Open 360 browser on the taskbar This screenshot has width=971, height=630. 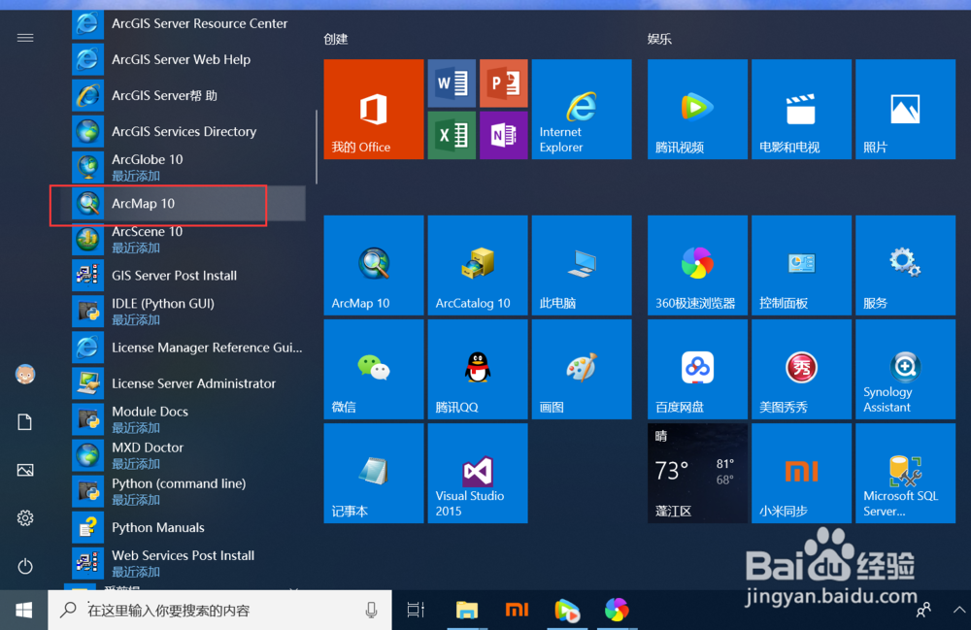pyautogui.click(x=617, y=611)
